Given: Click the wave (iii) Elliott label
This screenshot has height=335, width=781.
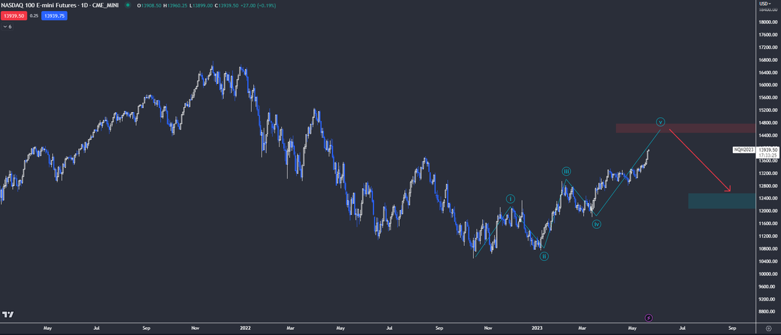Looking at the screenshot, I should [567, 171].
